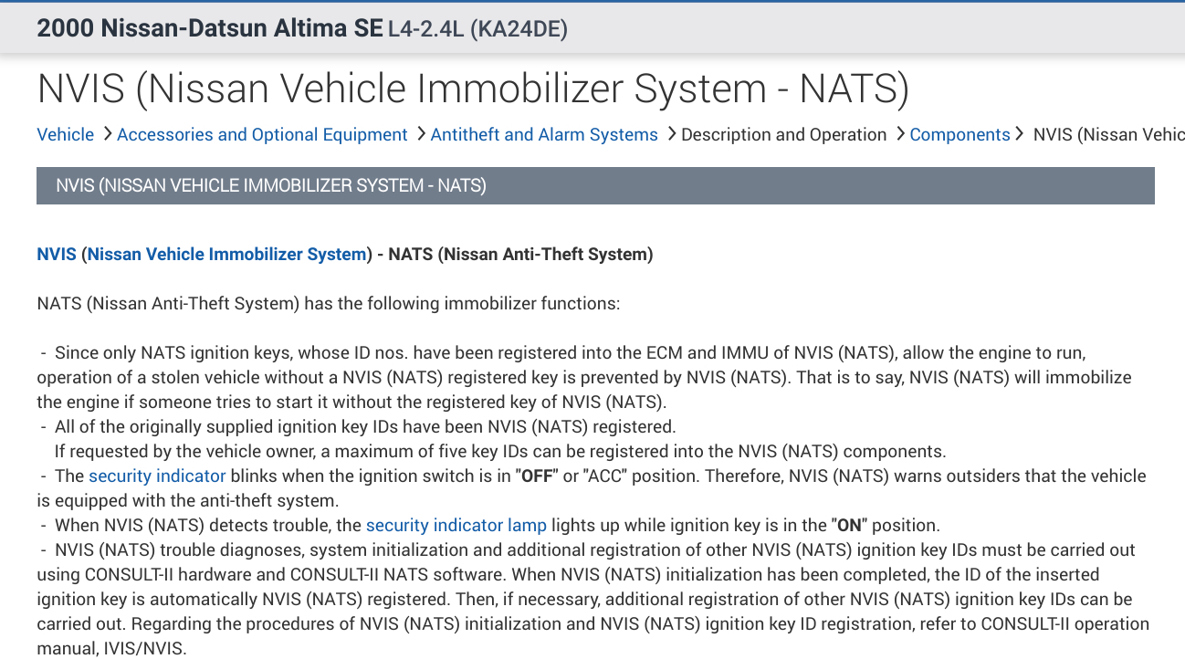The height and width of the screenshot is (659, 1185).
Task: Click chevron after Description and Operation
Action: pyautogui.click(x=900, y=134)
